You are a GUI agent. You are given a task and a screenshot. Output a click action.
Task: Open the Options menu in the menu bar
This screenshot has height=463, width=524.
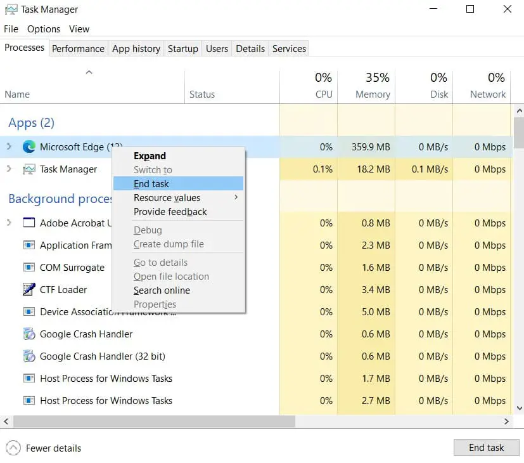point(44,29)
